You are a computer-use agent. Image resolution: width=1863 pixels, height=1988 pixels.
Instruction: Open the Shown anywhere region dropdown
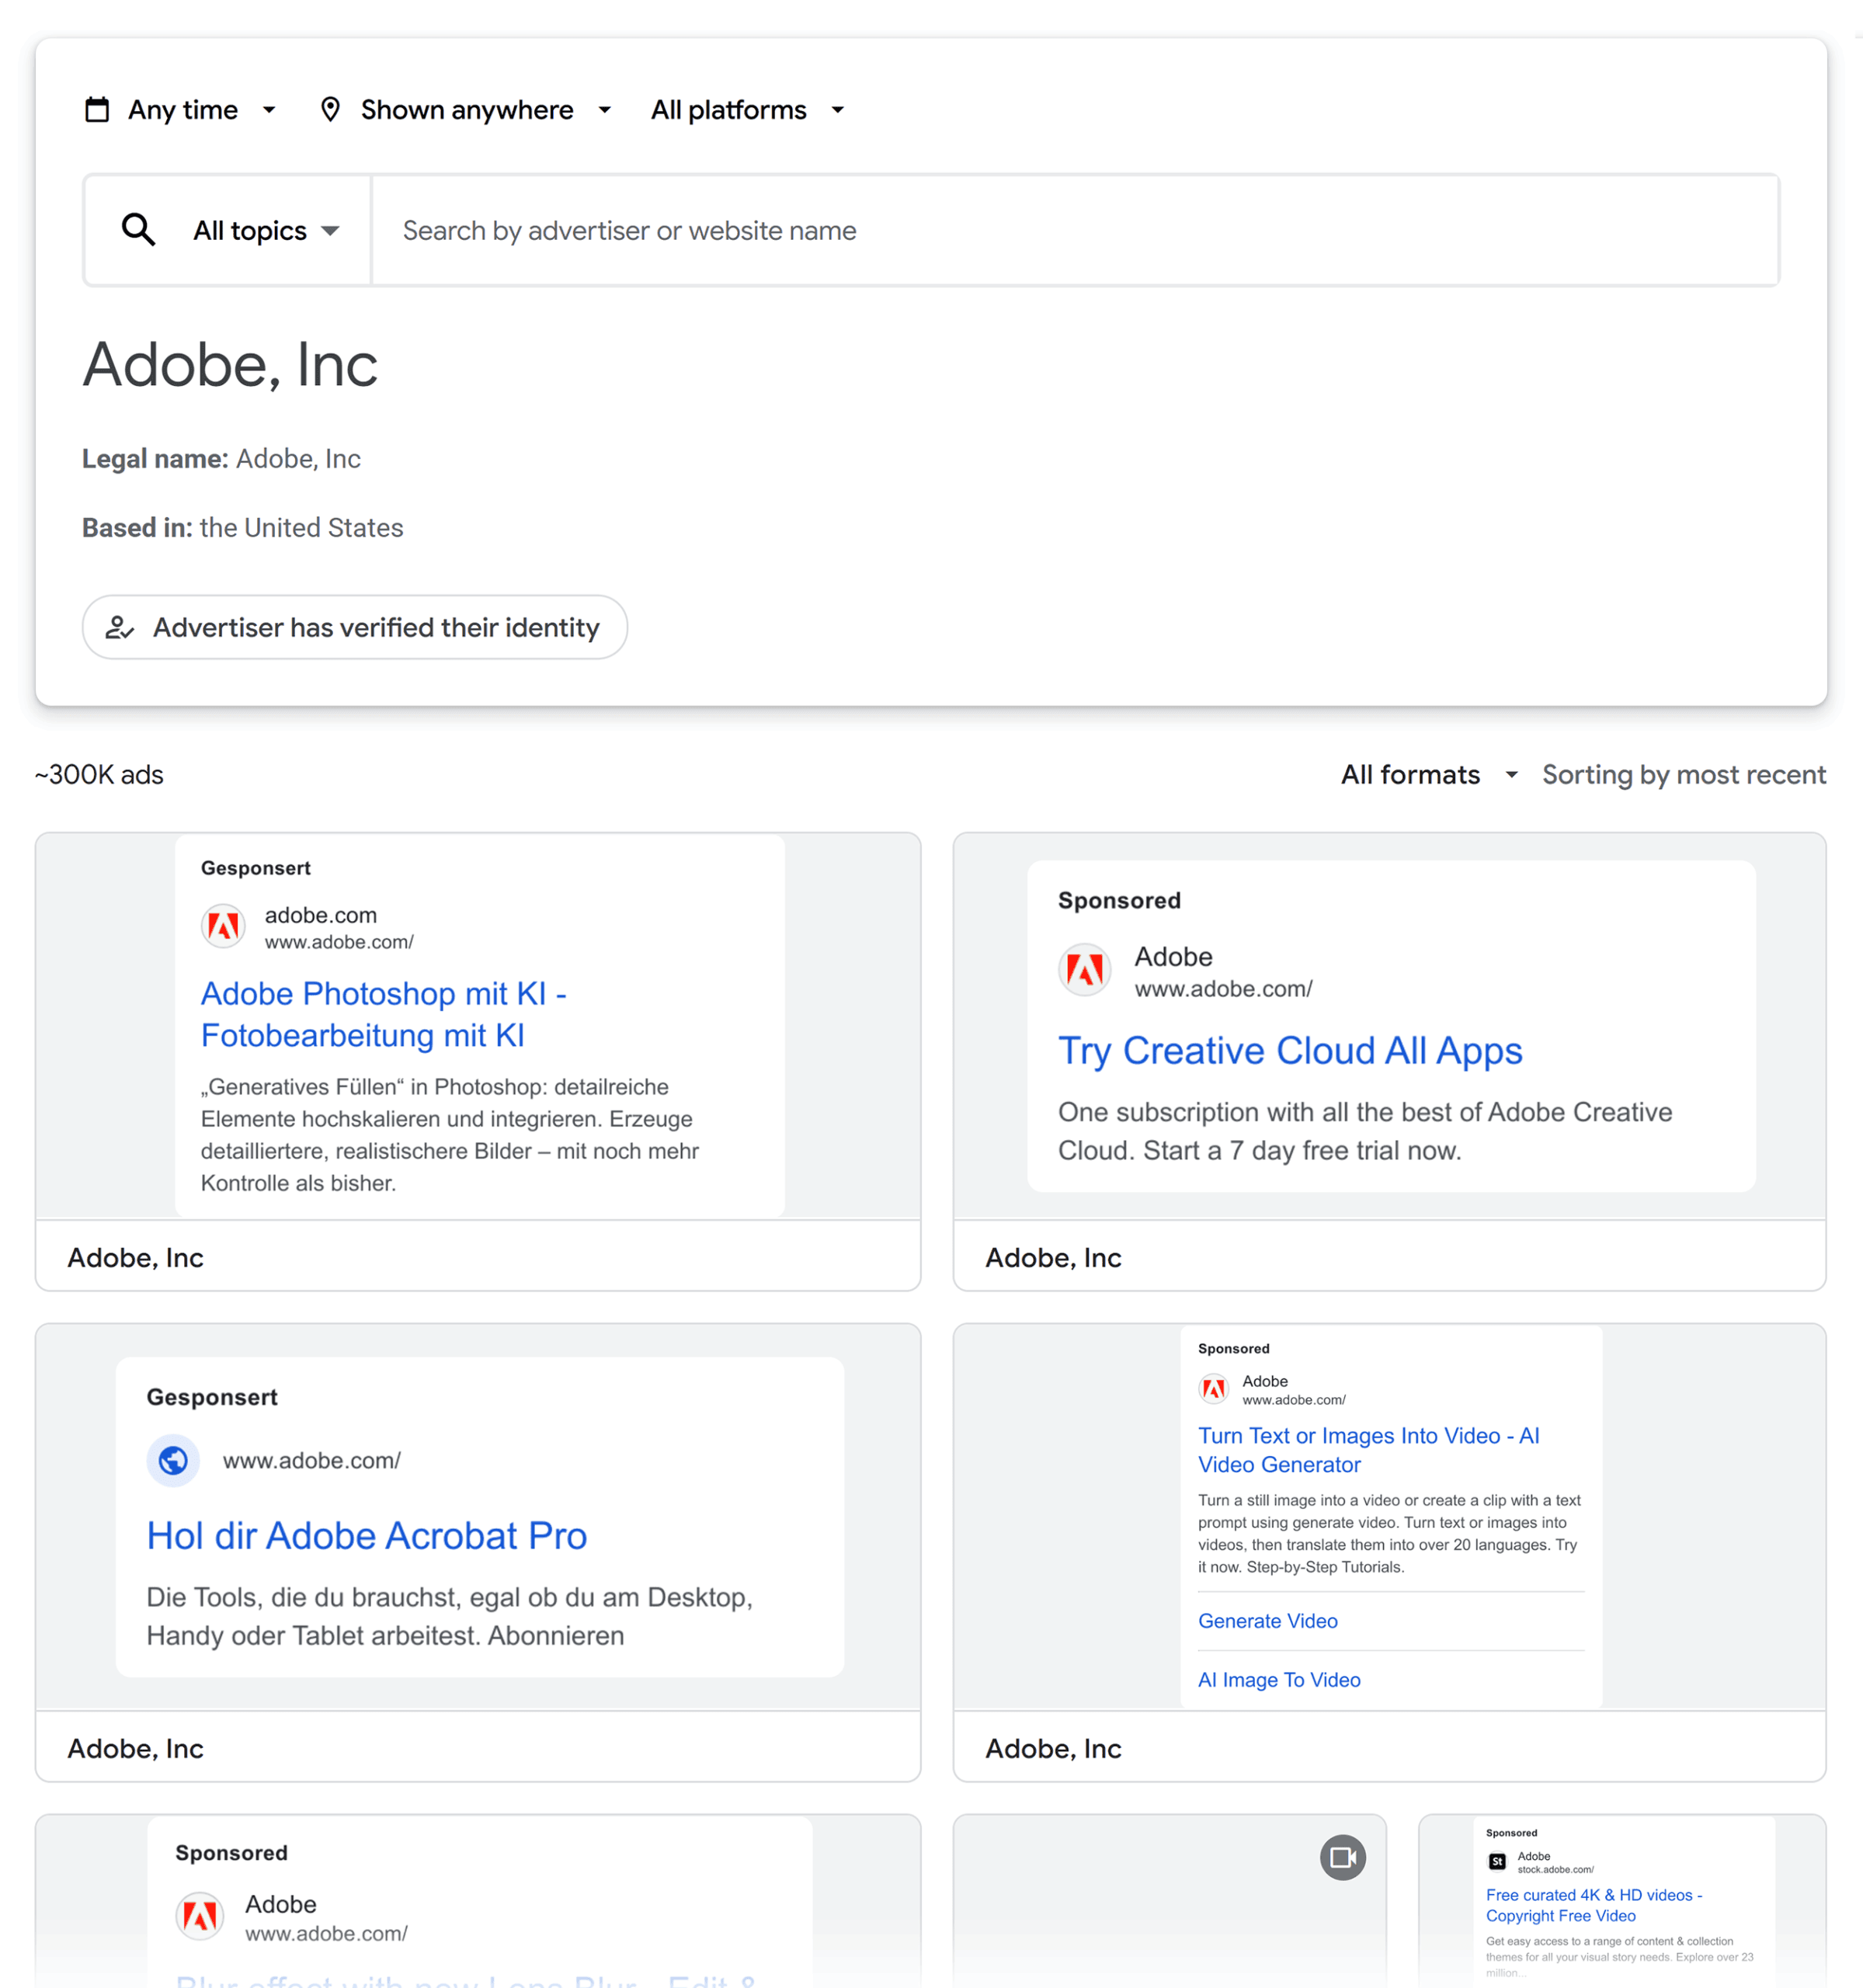[467, 110]
